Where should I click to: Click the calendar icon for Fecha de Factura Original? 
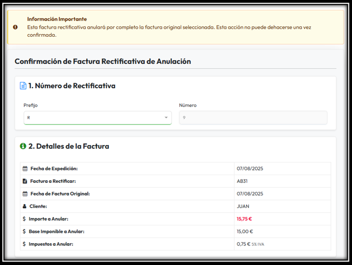coord(25,194)
